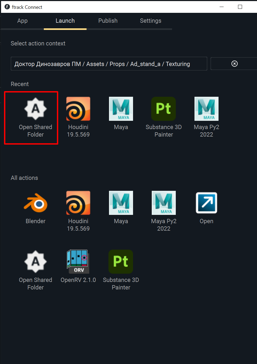
Task: Go to the Settings tab
Action: (x=151, y=21)
